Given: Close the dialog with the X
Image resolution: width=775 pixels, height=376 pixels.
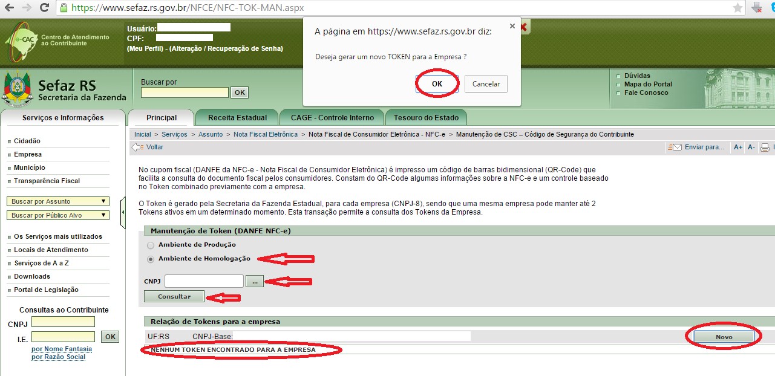Looking at the screenshot, I should 512,26.
